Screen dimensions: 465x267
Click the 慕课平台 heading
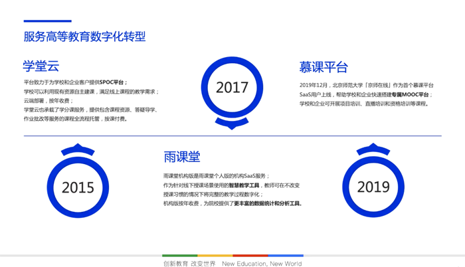(324, 67)
